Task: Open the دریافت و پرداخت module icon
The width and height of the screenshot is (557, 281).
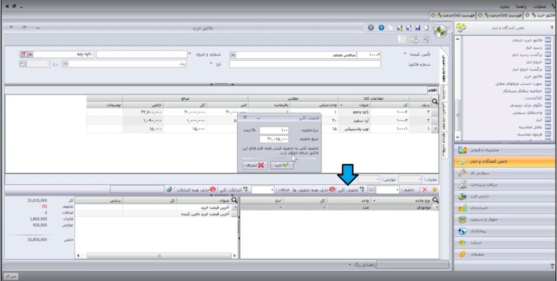Action: click(x=462, y=185)
